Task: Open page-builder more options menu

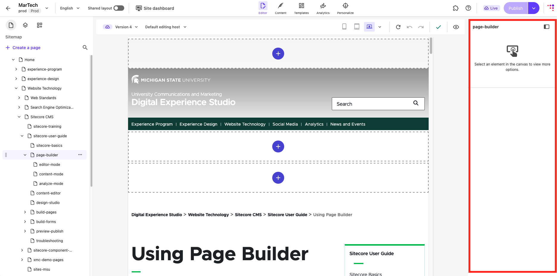Action: [80, 155]
